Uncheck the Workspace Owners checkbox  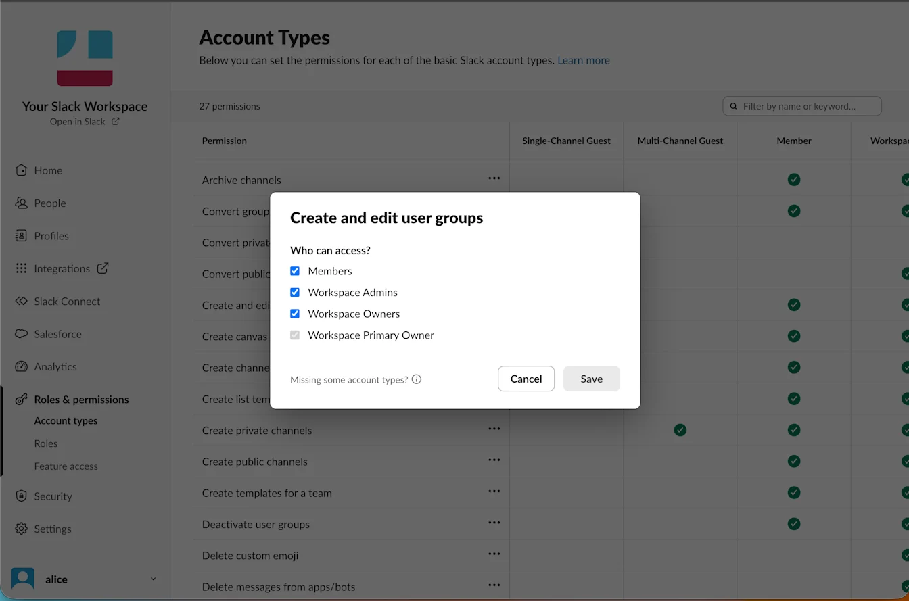coord(295,314)
